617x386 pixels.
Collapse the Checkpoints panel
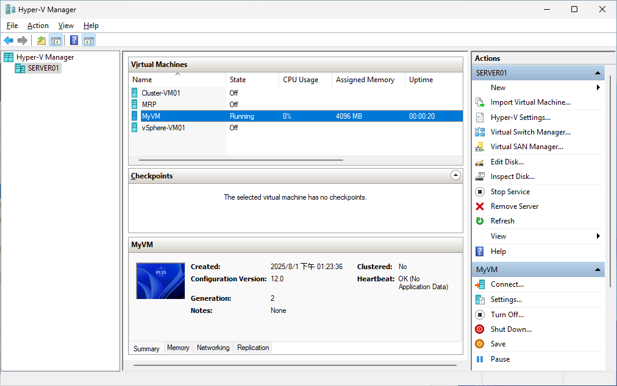455,175
